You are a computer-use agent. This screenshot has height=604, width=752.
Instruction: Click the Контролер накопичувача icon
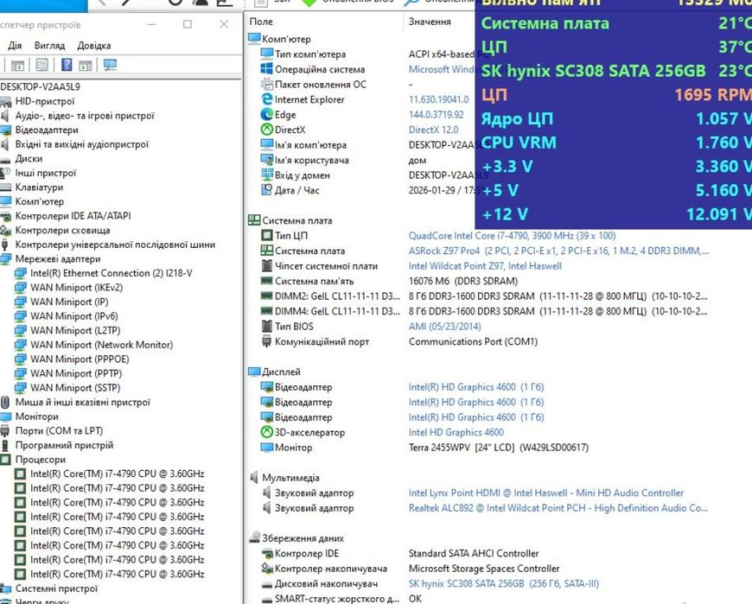pos(266,569)
